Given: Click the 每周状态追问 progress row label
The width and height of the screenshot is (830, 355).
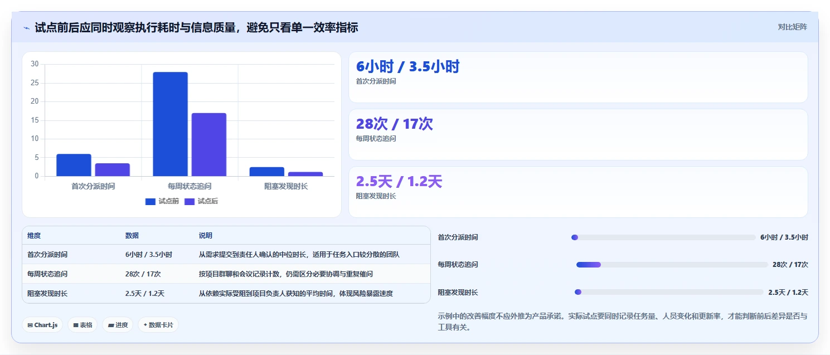Looking at the screenshot, I should [458, 265].
